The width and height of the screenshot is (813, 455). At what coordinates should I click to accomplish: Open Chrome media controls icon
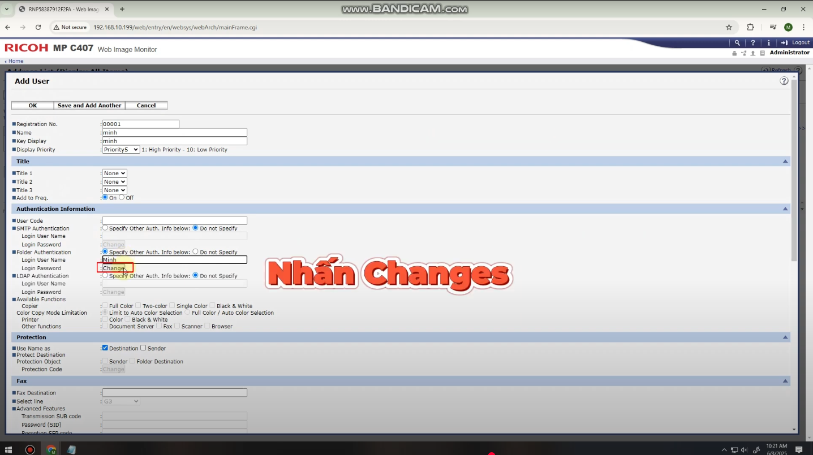[772, 27]
